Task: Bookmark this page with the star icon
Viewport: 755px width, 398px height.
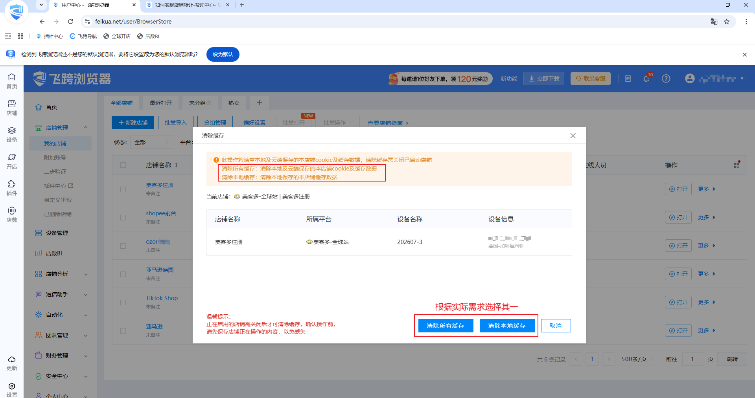Action: pos(727,22)
